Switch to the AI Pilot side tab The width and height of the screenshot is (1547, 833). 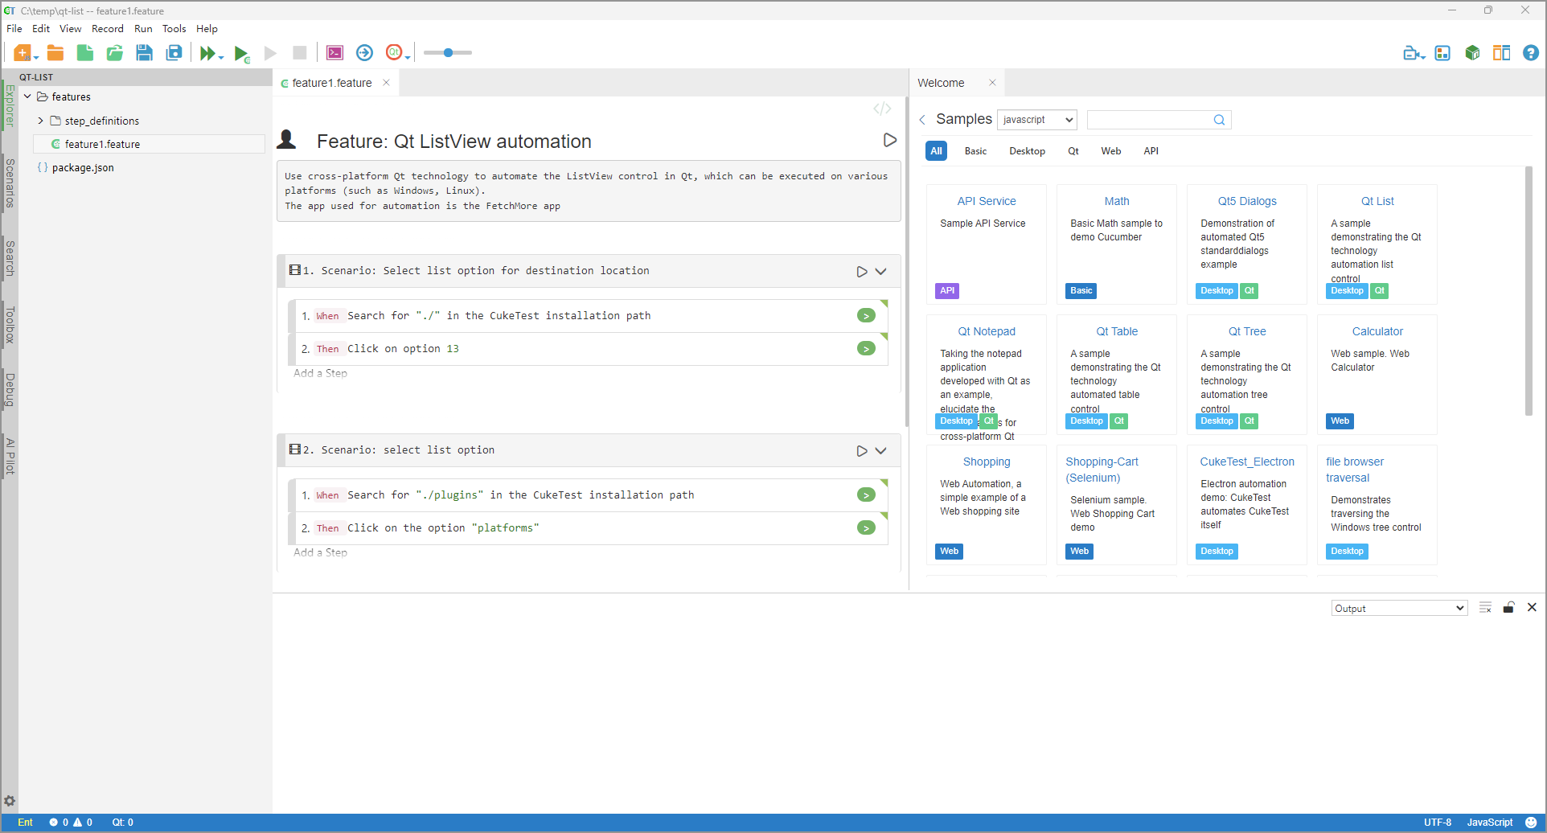click(x=10, y=456)
